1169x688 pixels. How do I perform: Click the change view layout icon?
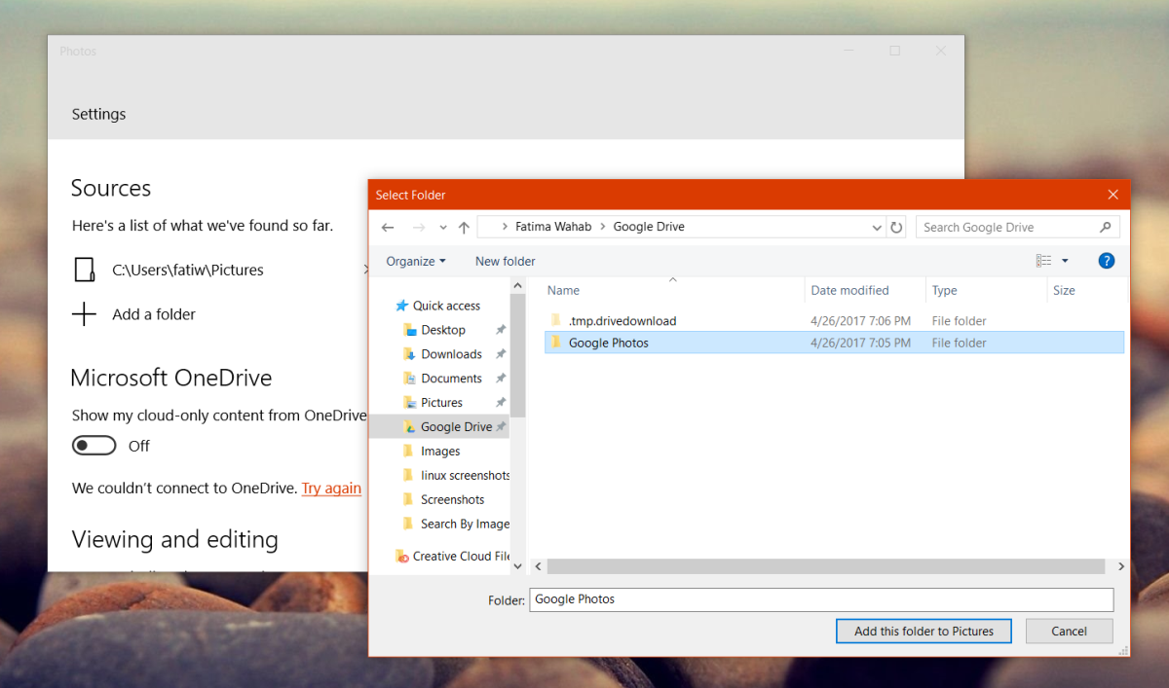click(x=1043, y=261)
